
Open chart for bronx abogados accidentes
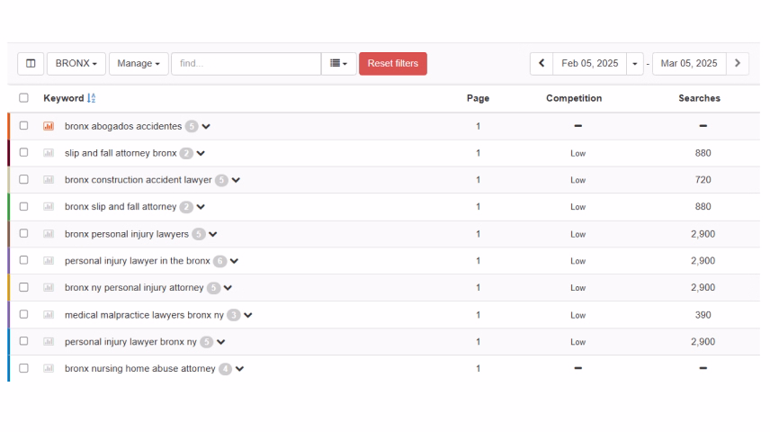click(49, 126)
